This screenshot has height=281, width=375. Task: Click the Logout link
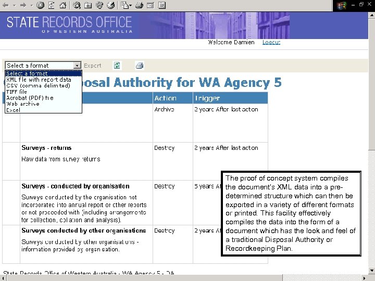click(x=271, y=42)
